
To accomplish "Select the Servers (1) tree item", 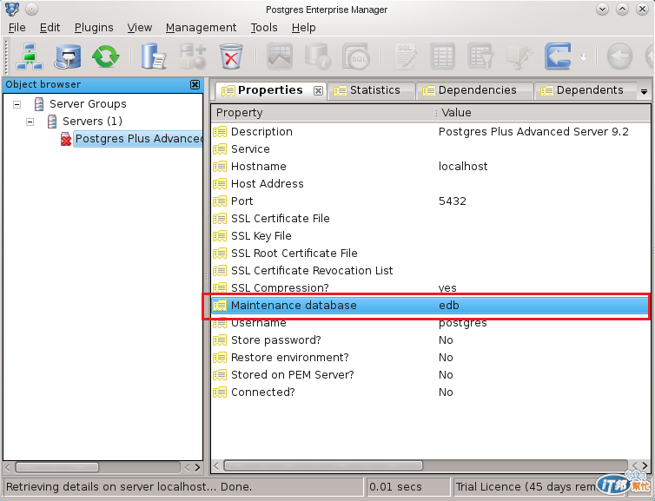I will (x=92, y=122).
